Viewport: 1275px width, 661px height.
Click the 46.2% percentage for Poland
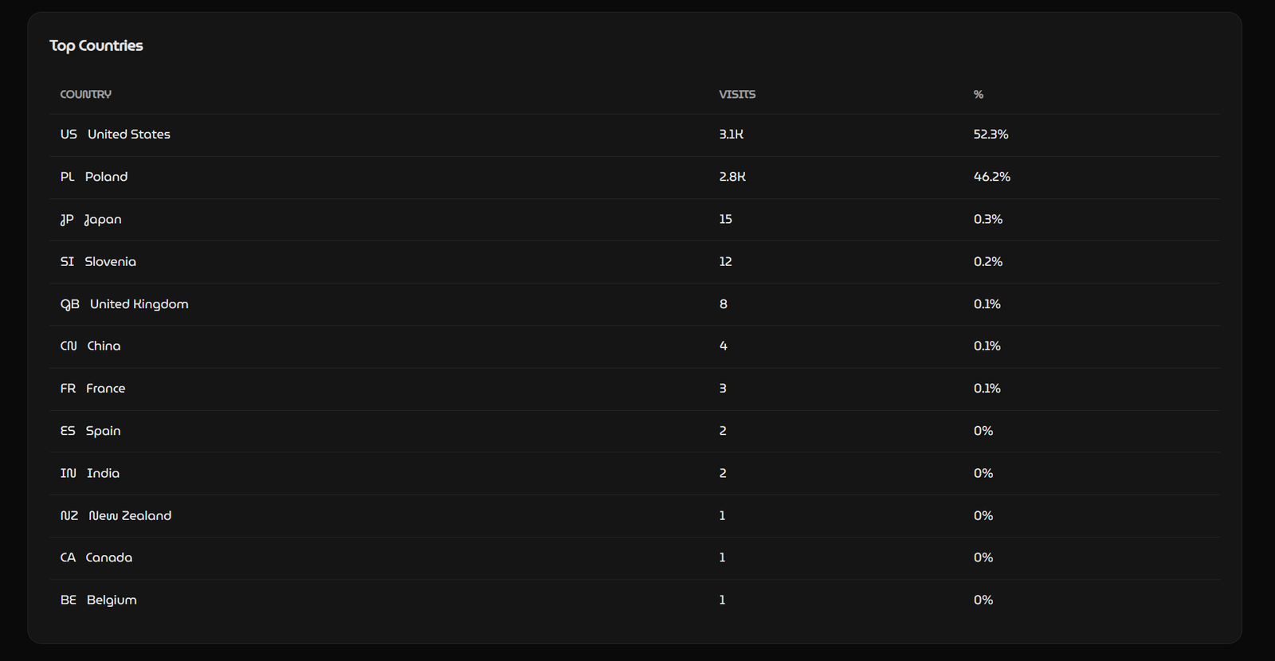tap(991, 176)
